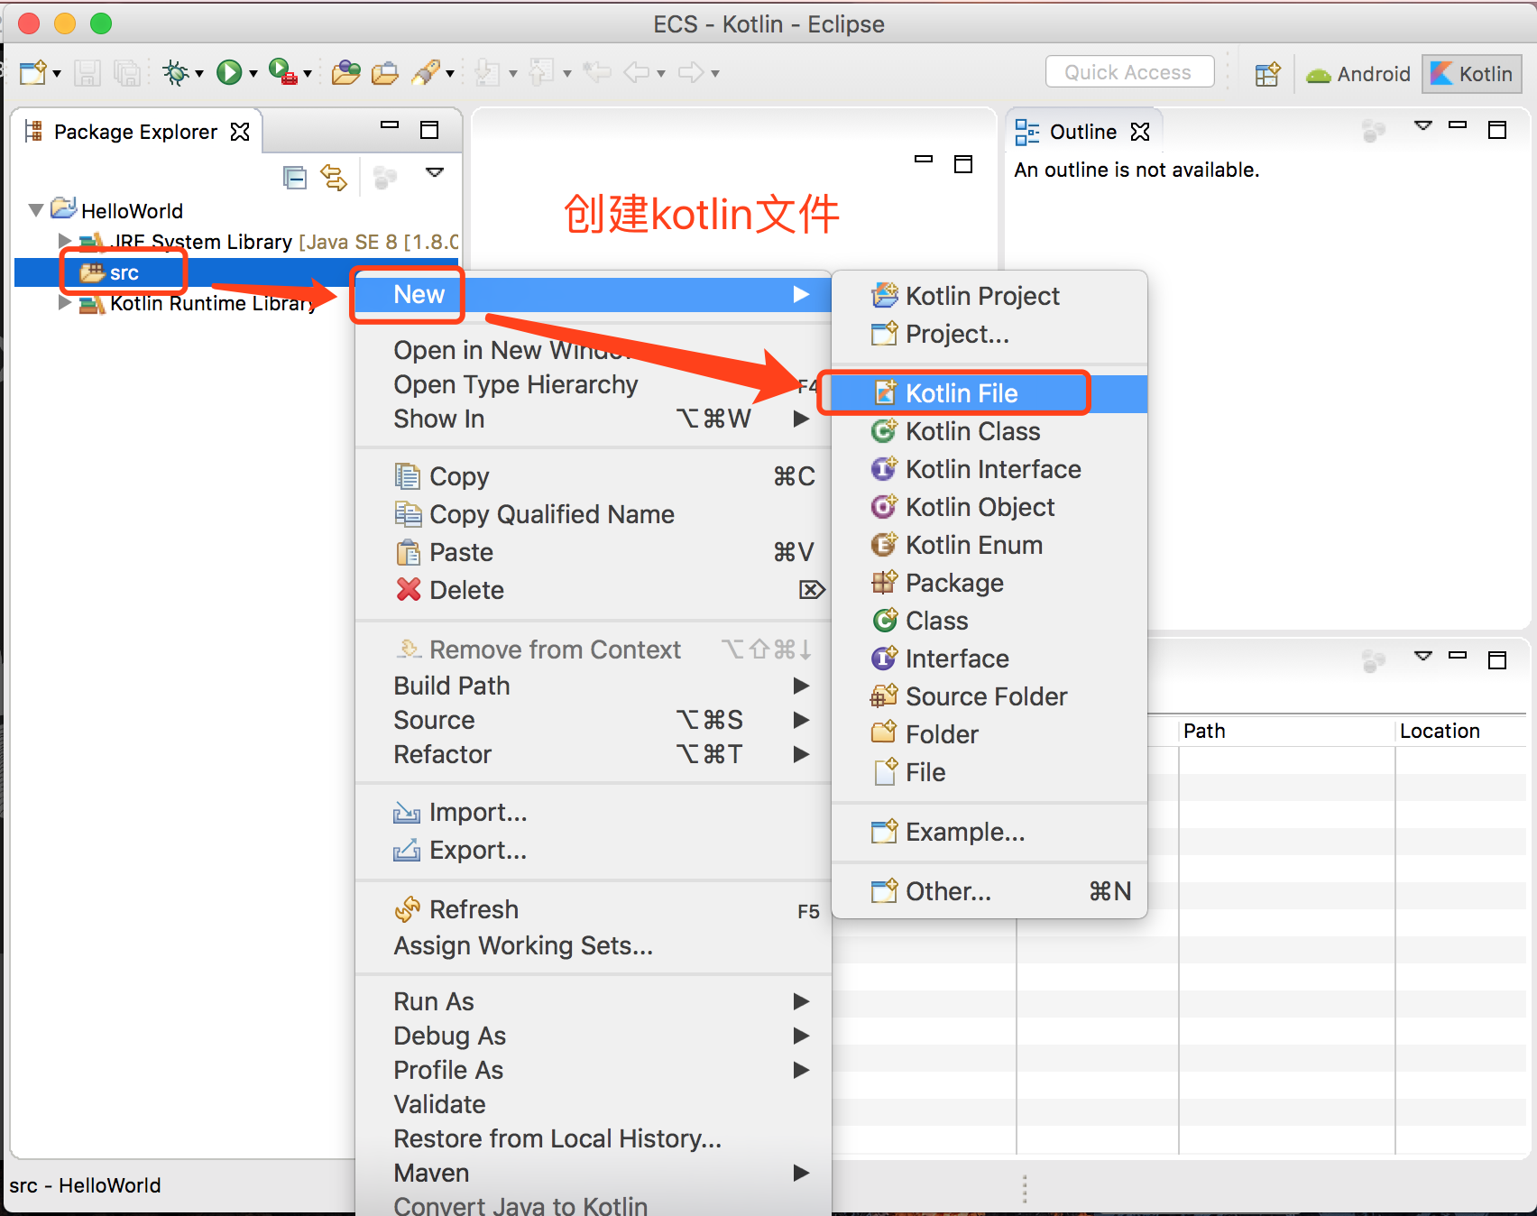1537x1216 pixels.
Task: Click the green Run button icon
Action: [x=229, y=72]
